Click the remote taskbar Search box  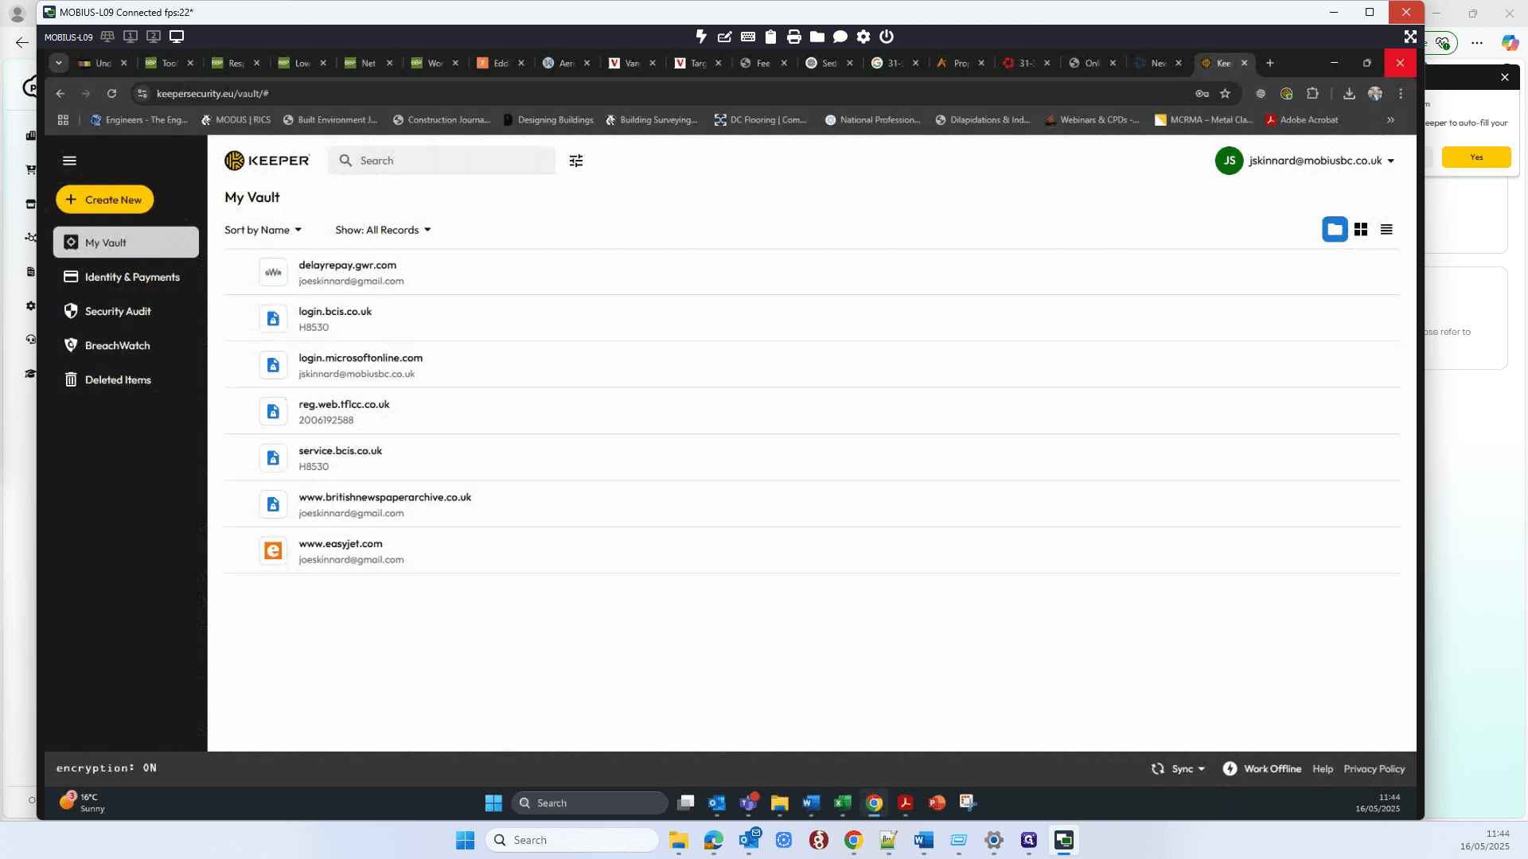(x=590, y=803)
